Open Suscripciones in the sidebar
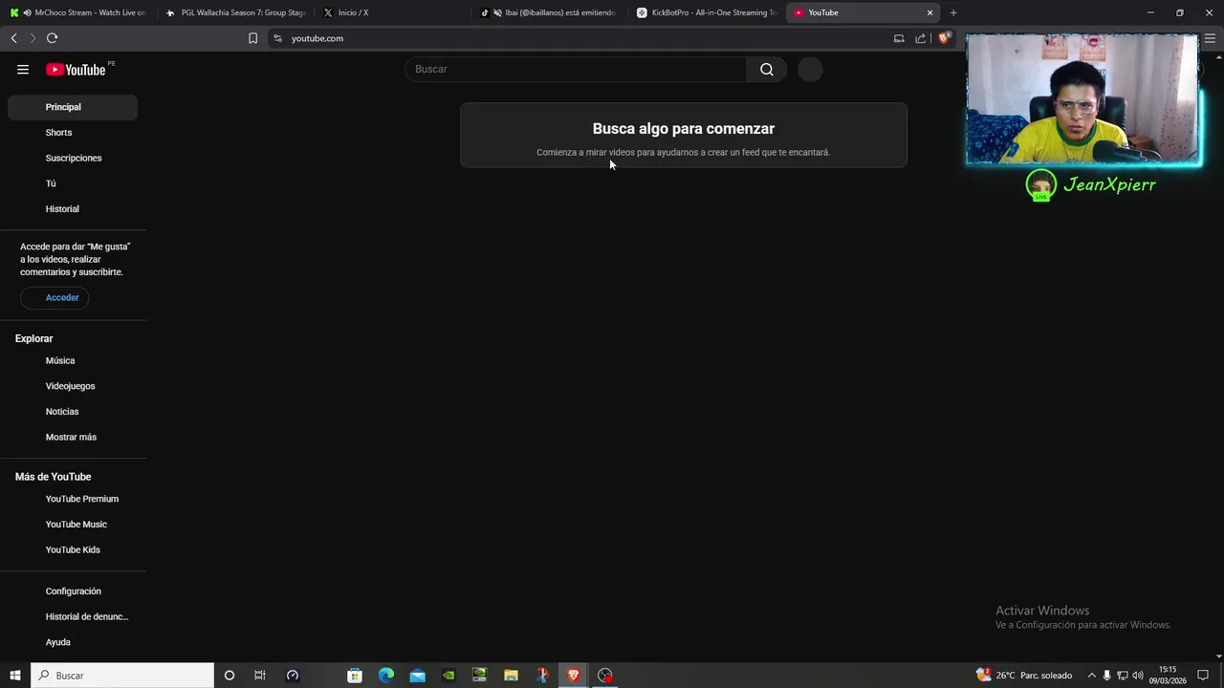Image resolution: width=1224 pixels, height=688 pixels. point(73,158)
